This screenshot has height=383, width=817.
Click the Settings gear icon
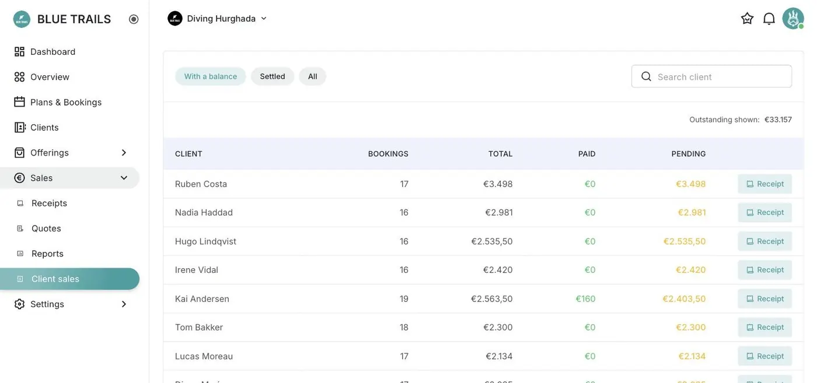pyautogui.click(x=20, y=304)
